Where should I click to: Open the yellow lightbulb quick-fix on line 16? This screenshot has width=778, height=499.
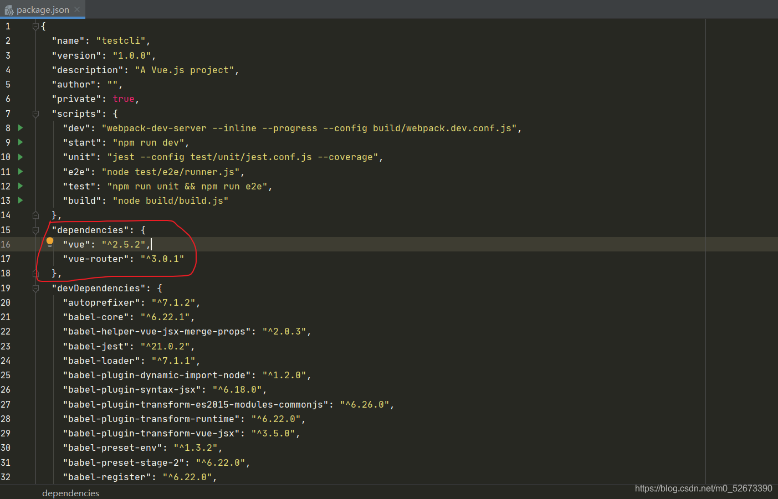50,242
